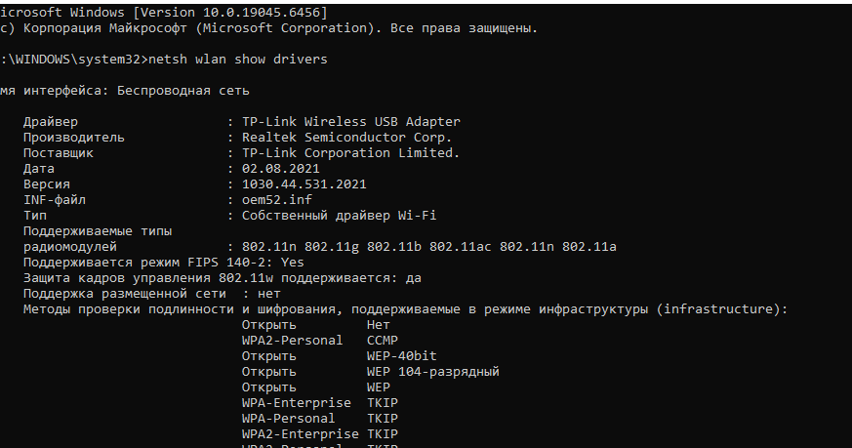Click the 802.11w protection value "да"
The width and height of the screenshot is (852, 448).
414,278
